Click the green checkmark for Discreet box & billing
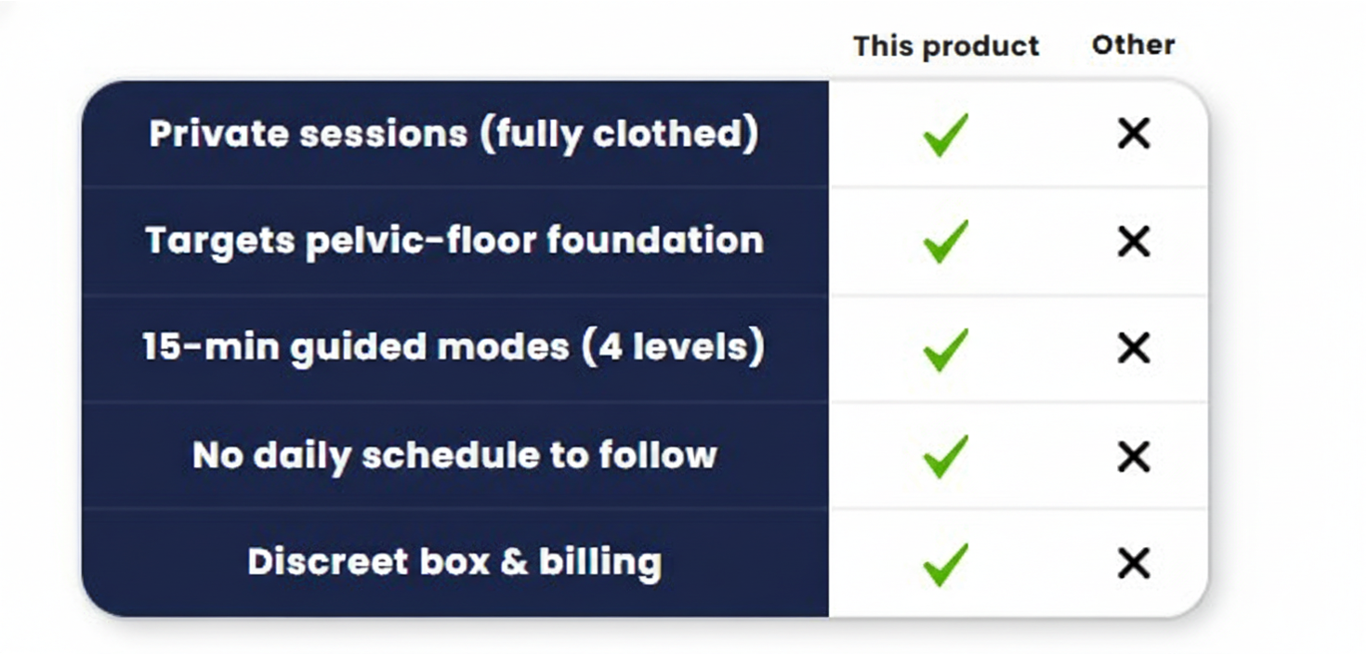1368x654 pixels. [x=945, y=564]
